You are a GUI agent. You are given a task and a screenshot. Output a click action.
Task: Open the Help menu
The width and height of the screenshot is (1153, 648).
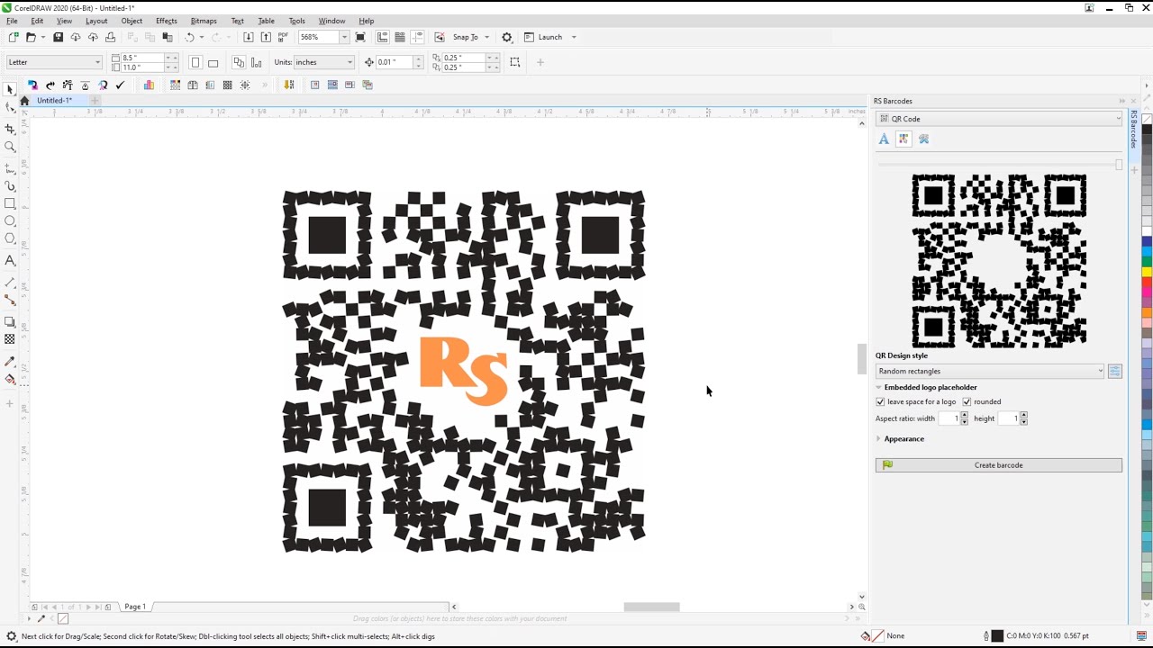pos(367,21)
